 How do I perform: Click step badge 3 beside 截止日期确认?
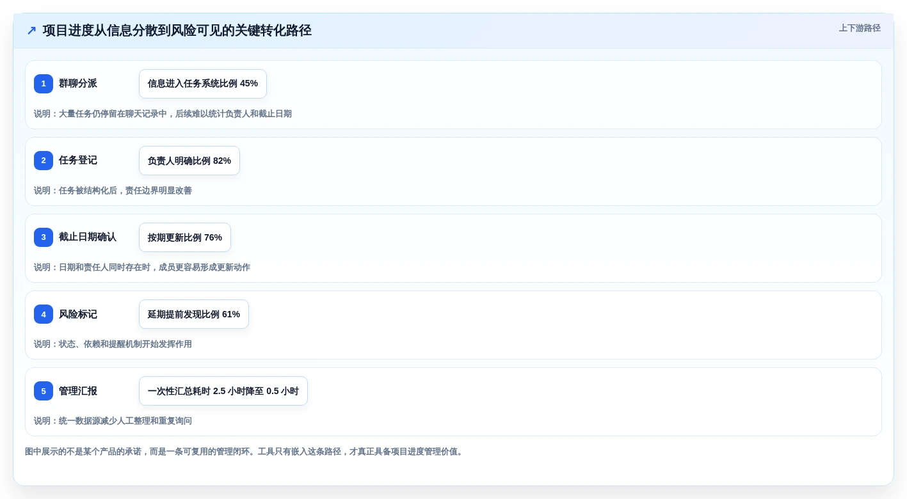[44, 237]
